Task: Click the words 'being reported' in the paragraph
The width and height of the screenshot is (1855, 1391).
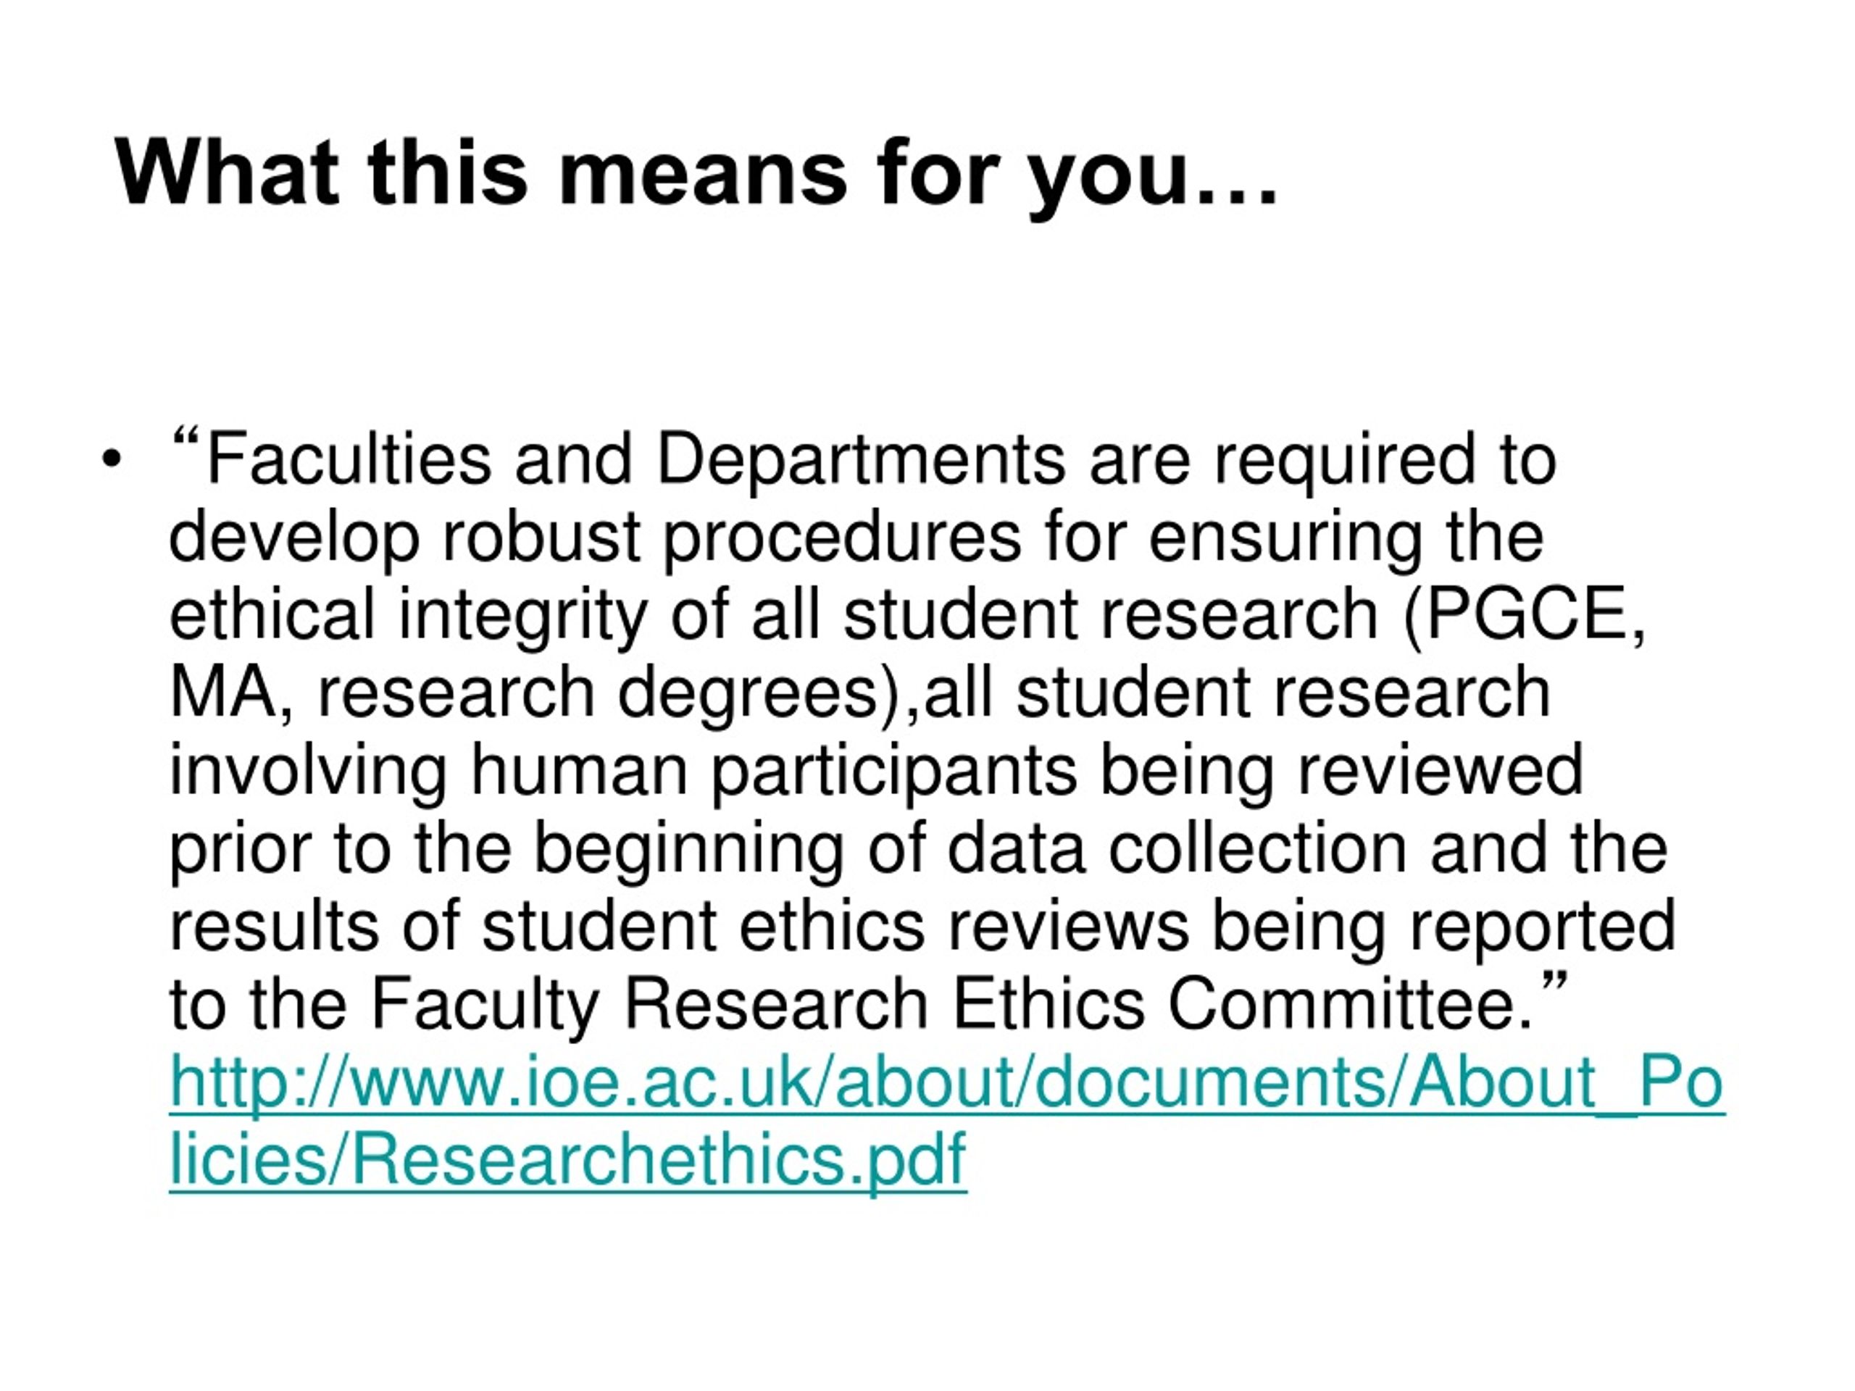Action: pos(1443,927)
